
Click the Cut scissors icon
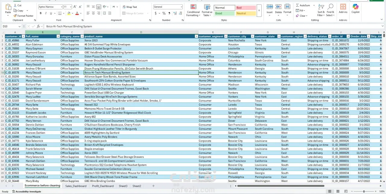(x=15, y=5)
